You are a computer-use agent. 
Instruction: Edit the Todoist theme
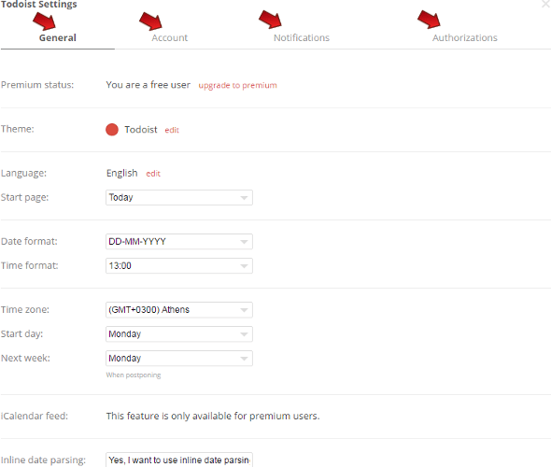point(172,130)
